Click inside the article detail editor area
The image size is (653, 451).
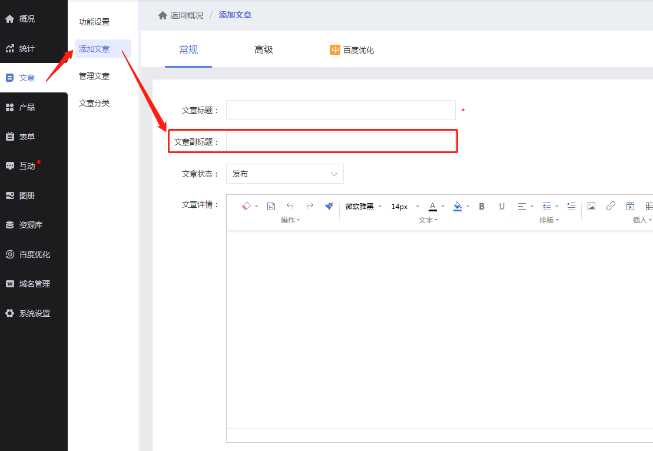point(439,330)
